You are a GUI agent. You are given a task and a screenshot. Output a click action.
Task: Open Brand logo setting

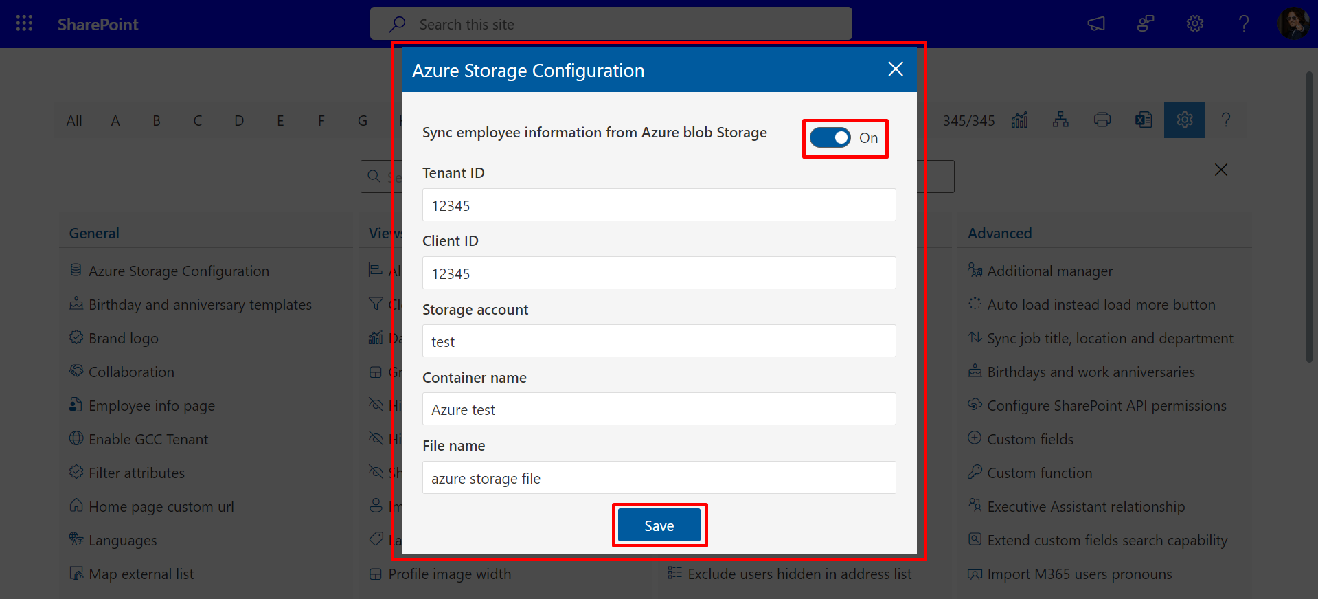coord(124,339)
